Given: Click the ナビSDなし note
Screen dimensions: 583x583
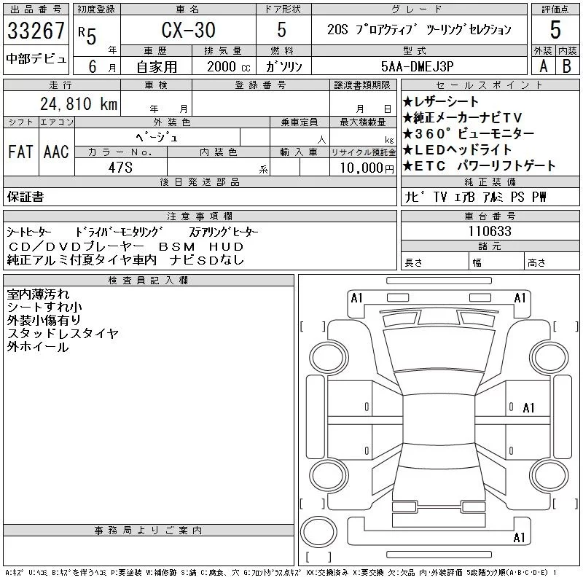Looking at the screenshot, I should tap(207, 260).
